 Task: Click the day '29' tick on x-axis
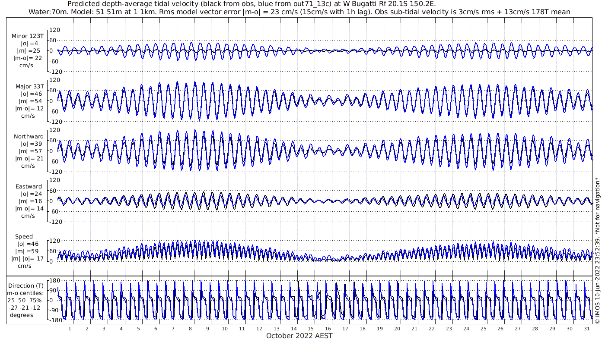click(x=552, y=329)
